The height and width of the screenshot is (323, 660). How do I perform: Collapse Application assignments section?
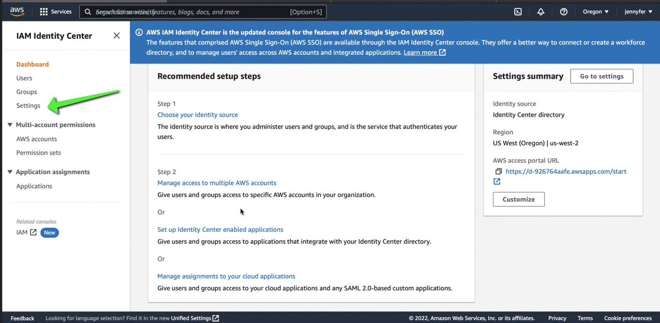click(x=10, y=172)
